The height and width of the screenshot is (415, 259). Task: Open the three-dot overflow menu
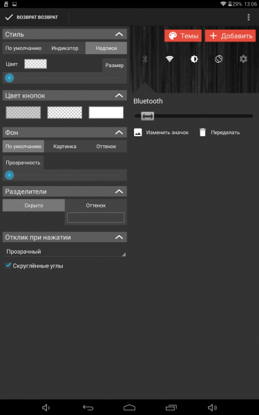click(248, 17)
